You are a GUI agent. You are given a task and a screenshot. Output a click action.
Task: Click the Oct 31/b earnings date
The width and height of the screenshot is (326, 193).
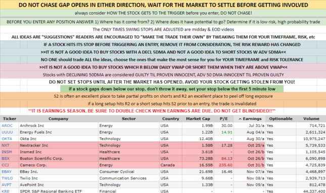click(256, 165)
